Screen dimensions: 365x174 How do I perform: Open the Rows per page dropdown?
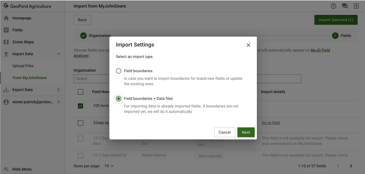tap(109, 166)
